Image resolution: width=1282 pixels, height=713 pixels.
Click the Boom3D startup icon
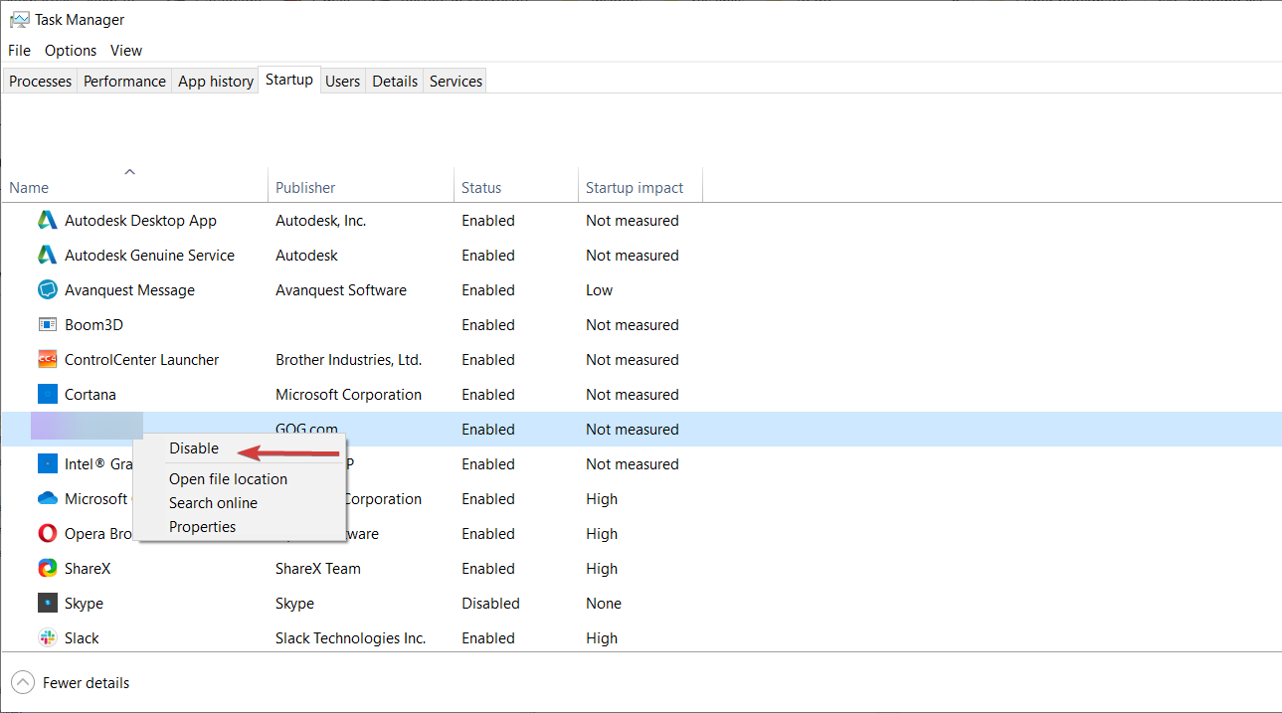pos(47,325)
